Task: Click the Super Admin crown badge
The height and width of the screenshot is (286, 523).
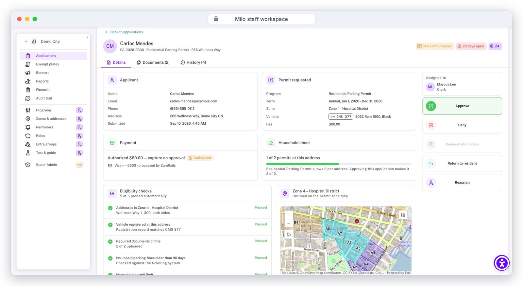Action: [x=79, y=165]
